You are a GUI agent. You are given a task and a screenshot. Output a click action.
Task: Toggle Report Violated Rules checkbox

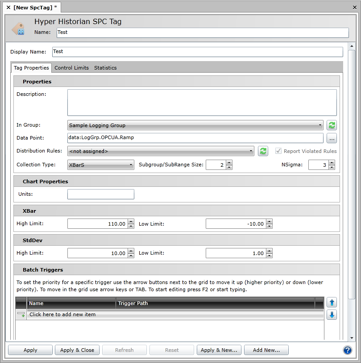point(278,151)
